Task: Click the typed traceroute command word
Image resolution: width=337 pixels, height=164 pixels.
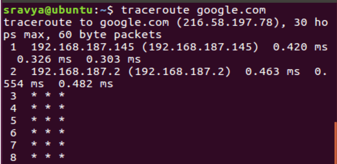Action: click(155, 11)
